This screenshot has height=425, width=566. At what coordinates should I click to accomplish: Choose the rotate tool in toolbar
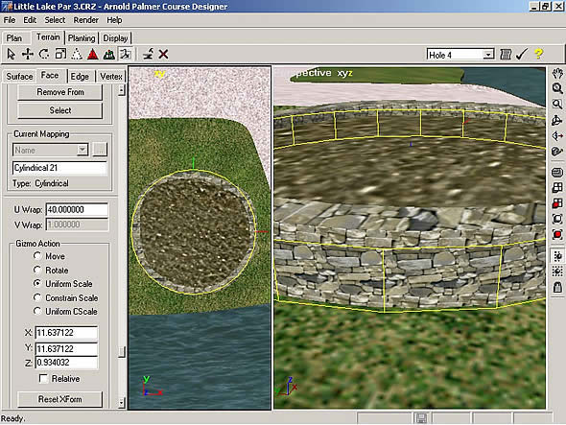(44, 54)
